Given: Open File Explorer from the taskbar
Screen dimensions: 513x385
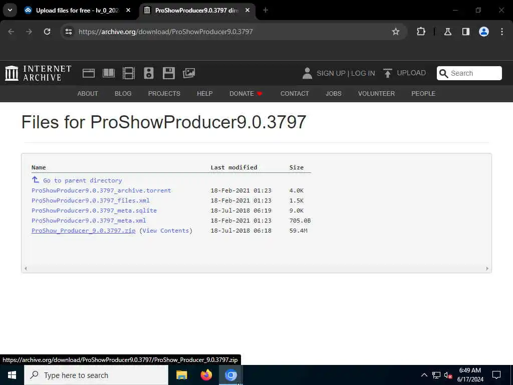Looking at the screenshot, I should [181, 375].
